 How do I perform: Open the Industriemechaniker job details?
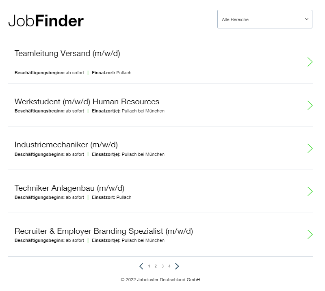click(66, 144)
